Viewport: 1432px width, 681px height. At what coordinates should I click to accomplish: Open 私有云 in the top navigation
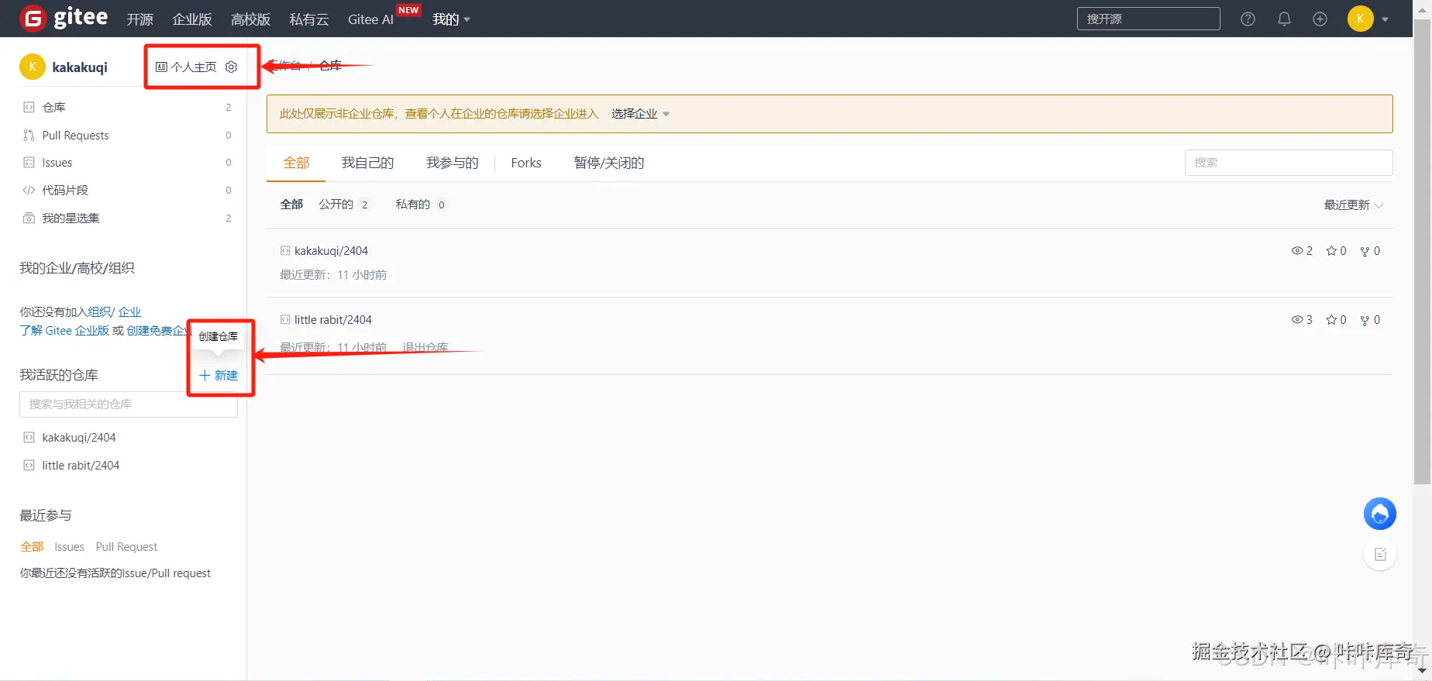pos(309,19)
